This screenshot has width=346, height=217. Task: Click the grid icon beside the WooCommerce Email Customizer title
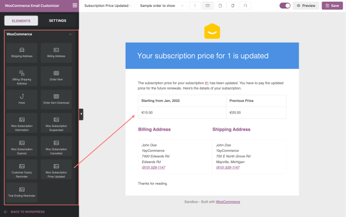click(75, 5)
